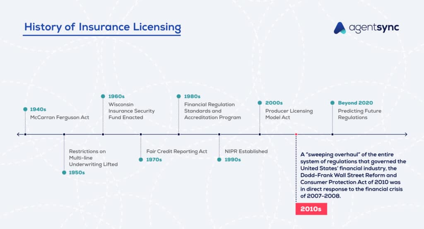The image size is (424, 229).
Task: Click the left arrow of the timeline
Action: (19, 134)
